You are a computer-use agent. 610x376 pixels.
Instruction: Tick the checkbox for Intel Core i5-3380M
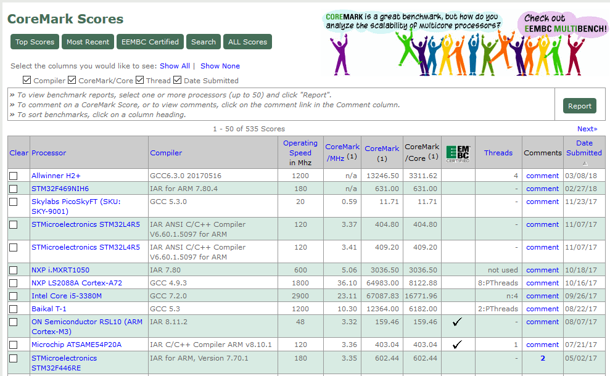(x=14, y=296)
